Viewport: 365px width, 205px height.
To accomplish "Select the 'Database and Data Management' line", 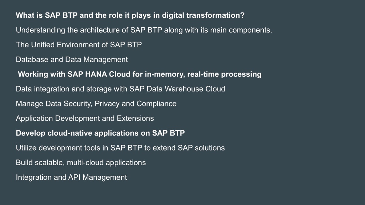I will coord(72,60).
